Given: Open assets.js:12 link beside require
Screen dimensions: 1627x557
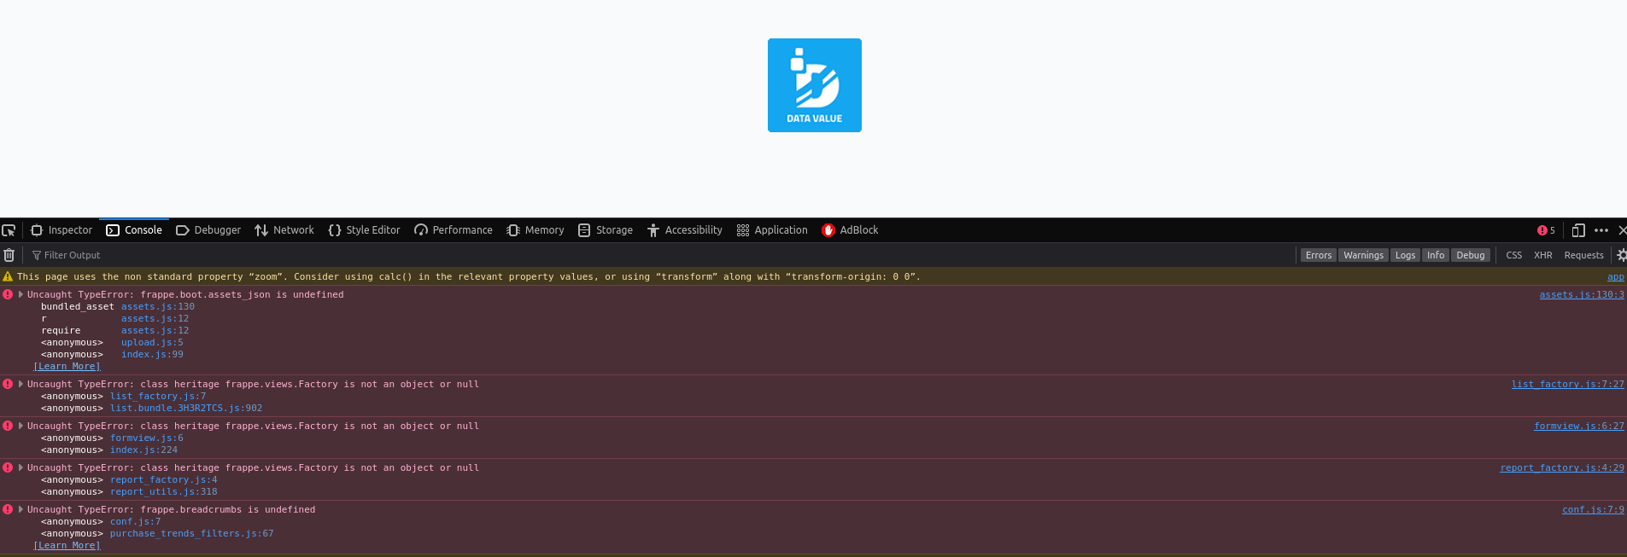Looking at the screenshot, I should (155, 331).
